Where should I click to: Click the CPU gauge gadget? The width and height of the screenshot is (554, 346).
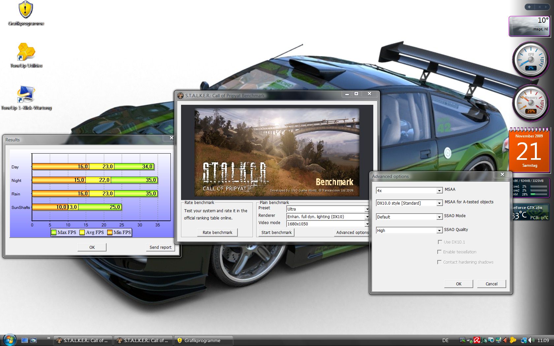click(x=530, y=60)
